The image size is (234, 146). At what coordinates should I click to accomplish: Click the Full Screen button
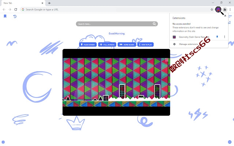click(x=107, y=45)
